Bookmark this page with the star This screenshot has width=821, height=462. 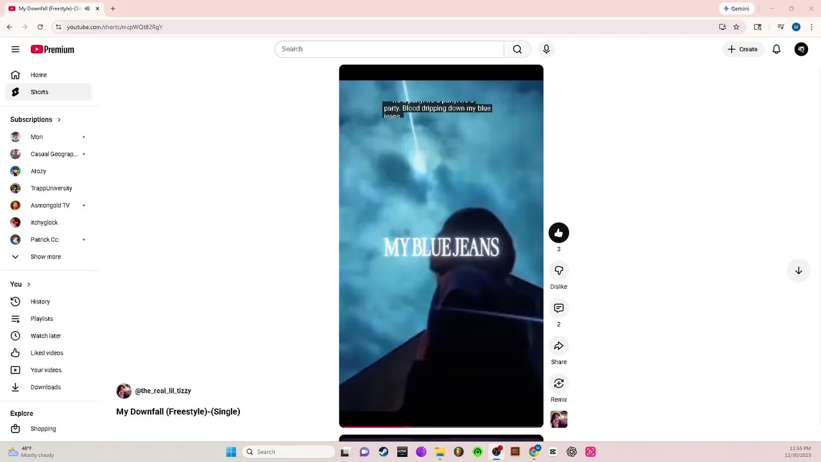click(736, 27)
